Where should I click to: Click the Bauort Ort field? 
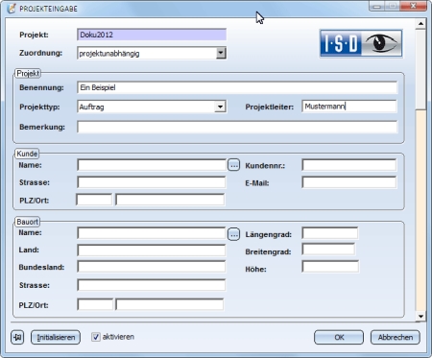[x=170, y=304]
